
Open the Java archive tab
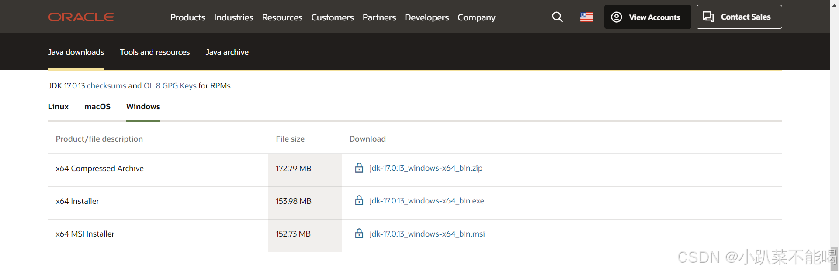[x=227, y=52]
